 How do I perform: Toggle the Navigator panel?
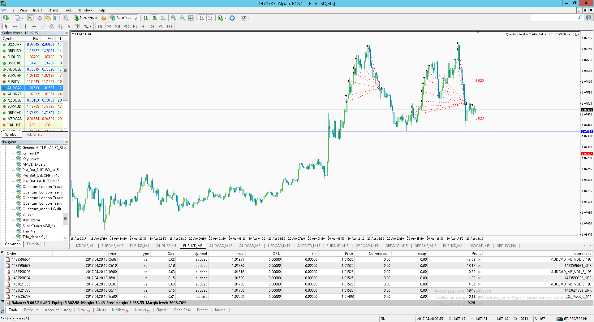click(x=48, y=18)
